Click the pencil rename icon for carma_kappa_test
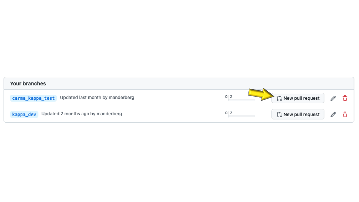Screen dimensions: 359x202 coord(333,98)
